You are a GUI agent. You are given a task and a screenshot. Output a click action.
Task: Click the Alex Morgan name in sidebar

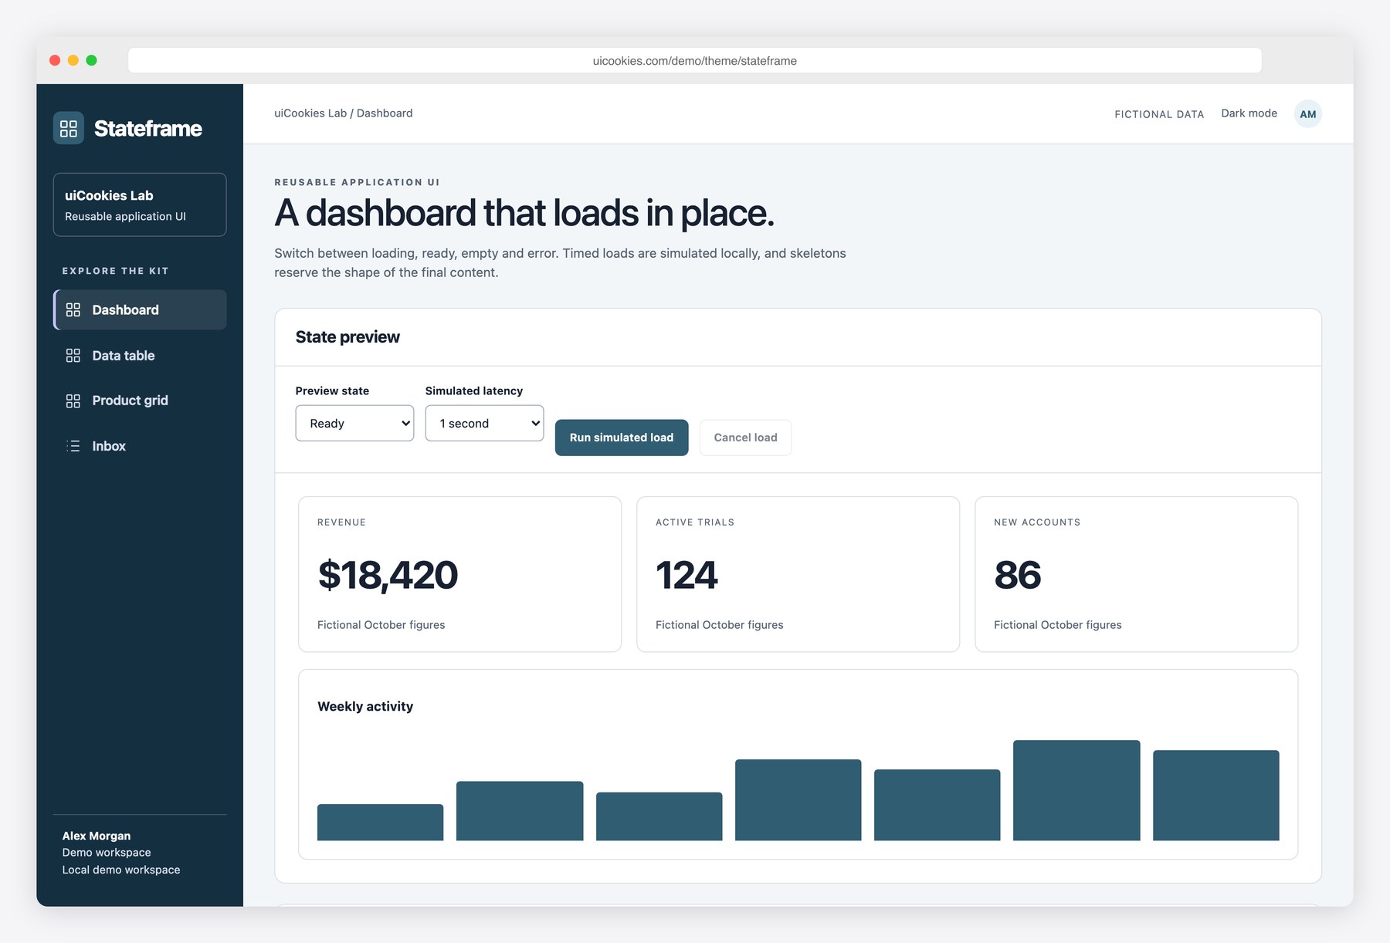(x=97, y=836)
